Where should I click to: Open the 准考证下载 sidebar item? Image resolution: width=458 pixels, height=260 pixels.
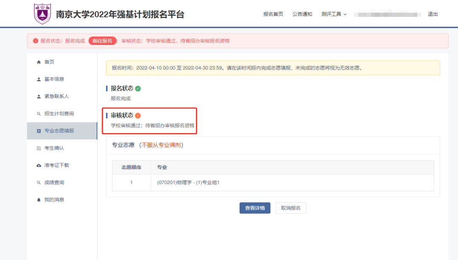pyautogui.click(x=62, y=165)
